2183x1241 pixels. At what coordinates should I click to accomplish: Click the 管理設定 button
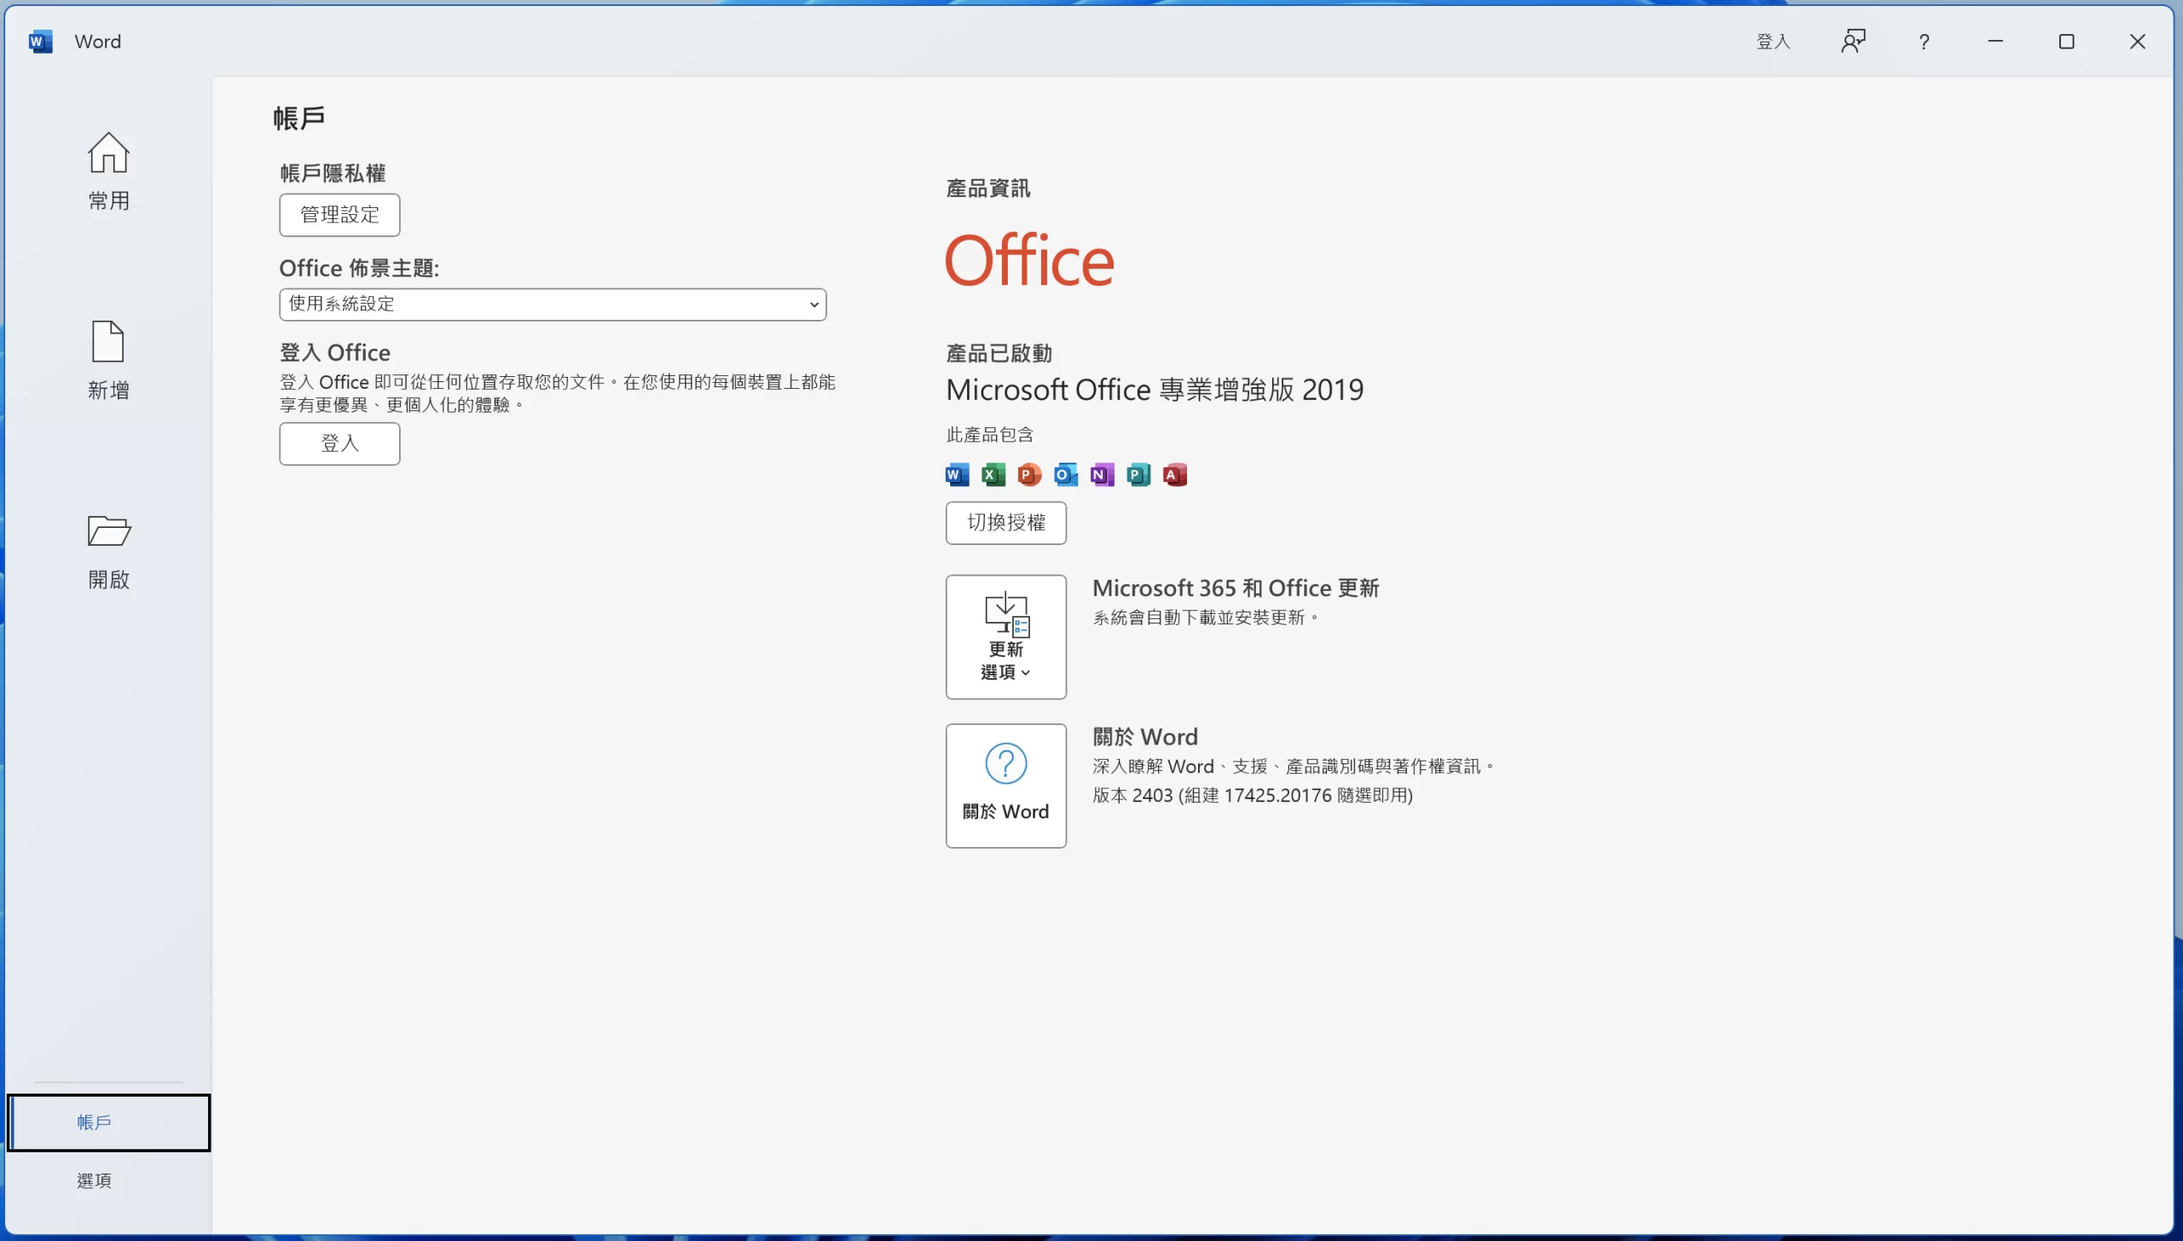339,215
